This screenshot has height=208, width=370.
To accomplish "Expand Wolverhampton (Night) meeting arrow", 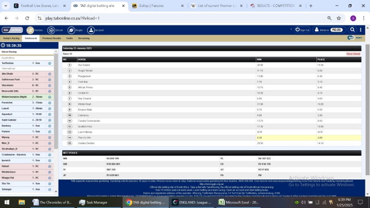I will coord(49,97).
